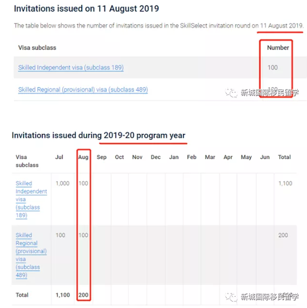Click the WeChat watermark icon near top table
Viewport: 307px width, 308px height.
pos(231,92)
